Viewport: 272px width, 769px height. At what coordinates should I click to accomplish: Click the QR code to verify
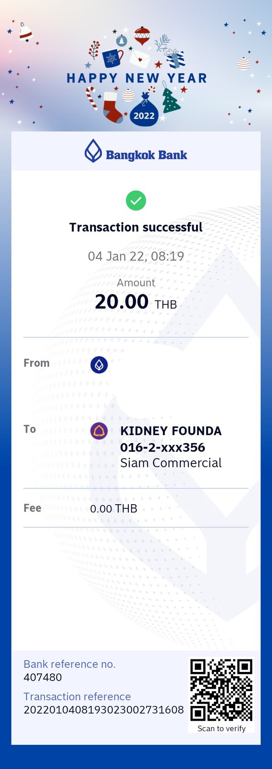[x=222, y=690]
